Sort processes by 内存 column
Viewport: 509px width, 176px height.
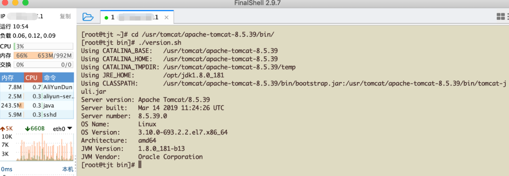(8, 78)
